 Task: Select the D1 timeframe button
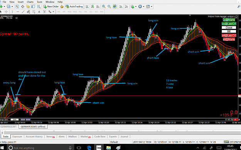tap(91, 12)
